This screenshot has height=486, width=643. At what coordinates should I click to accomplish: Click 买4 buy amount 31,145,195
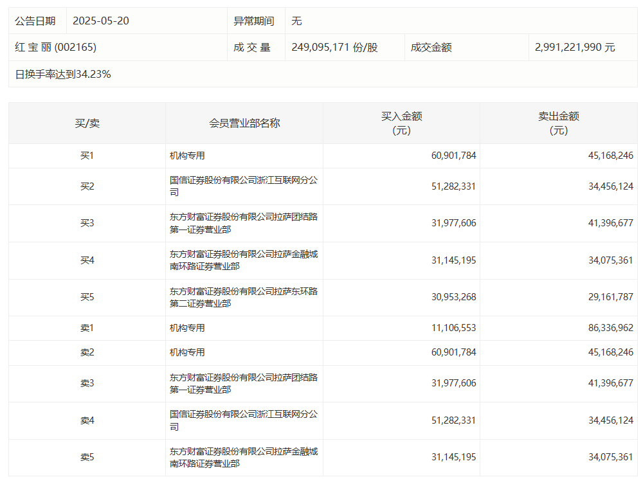click(x=453, y=260)
